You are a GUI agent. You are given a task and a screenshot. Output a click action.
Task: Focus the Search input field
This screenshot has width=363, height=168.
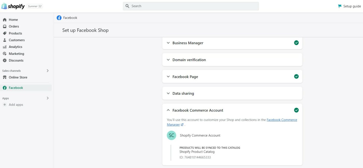pyautogui.click(x=191, y=6)
